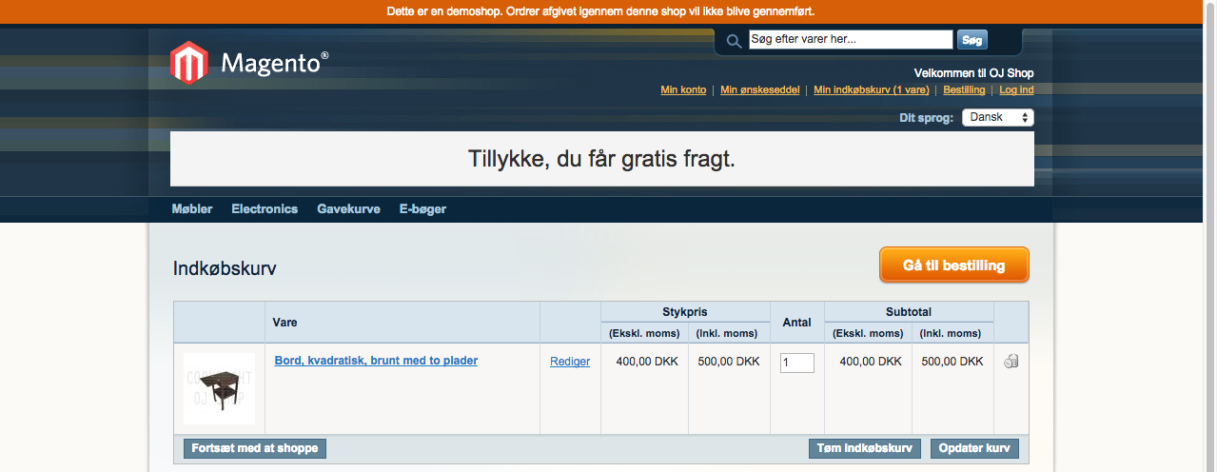Go to Min ønskeseddel

pyautogui.click(x=759, y=90)
